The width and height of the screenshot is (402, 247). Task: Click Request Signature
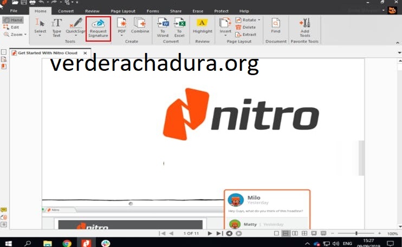click(x=98, y=29)
